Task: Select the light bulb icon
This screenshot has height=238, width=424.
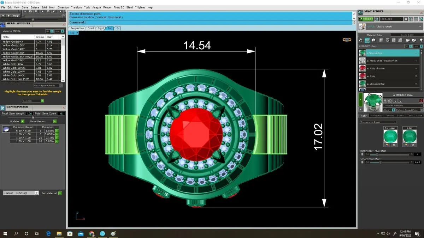Action: click(x=421, y=40)
